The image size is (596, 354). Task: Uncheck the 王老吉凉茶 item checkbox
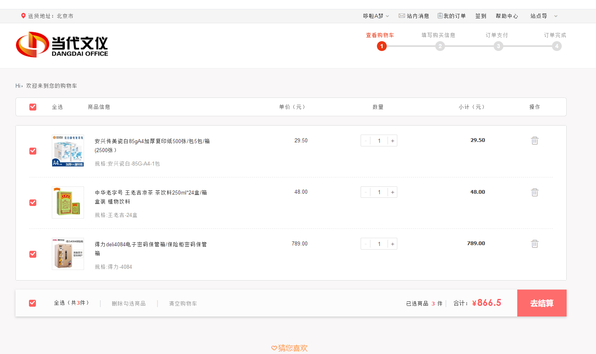pyautogui.click(x=33, y=203)
